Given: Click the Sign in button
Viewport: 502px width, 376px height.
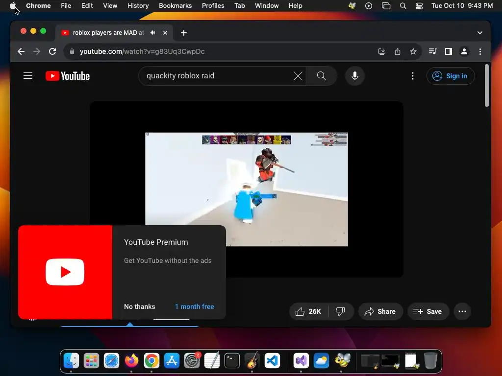Looking at the screenshot, I should (451, 76).
